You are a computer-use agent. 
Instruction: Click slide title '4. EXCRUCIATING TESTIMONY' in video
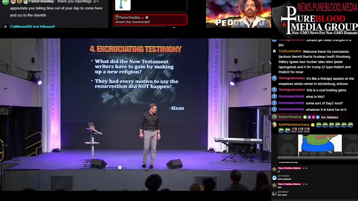coord(136,49)
